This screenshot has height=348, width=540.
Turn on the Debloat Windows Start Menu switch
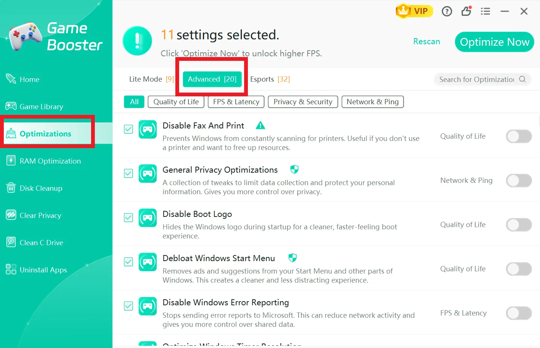519,269
